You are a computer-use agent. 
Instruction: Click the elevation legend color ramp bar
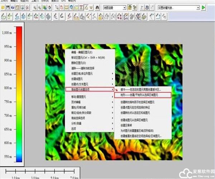pyautogui.click(x=19, y=95)
